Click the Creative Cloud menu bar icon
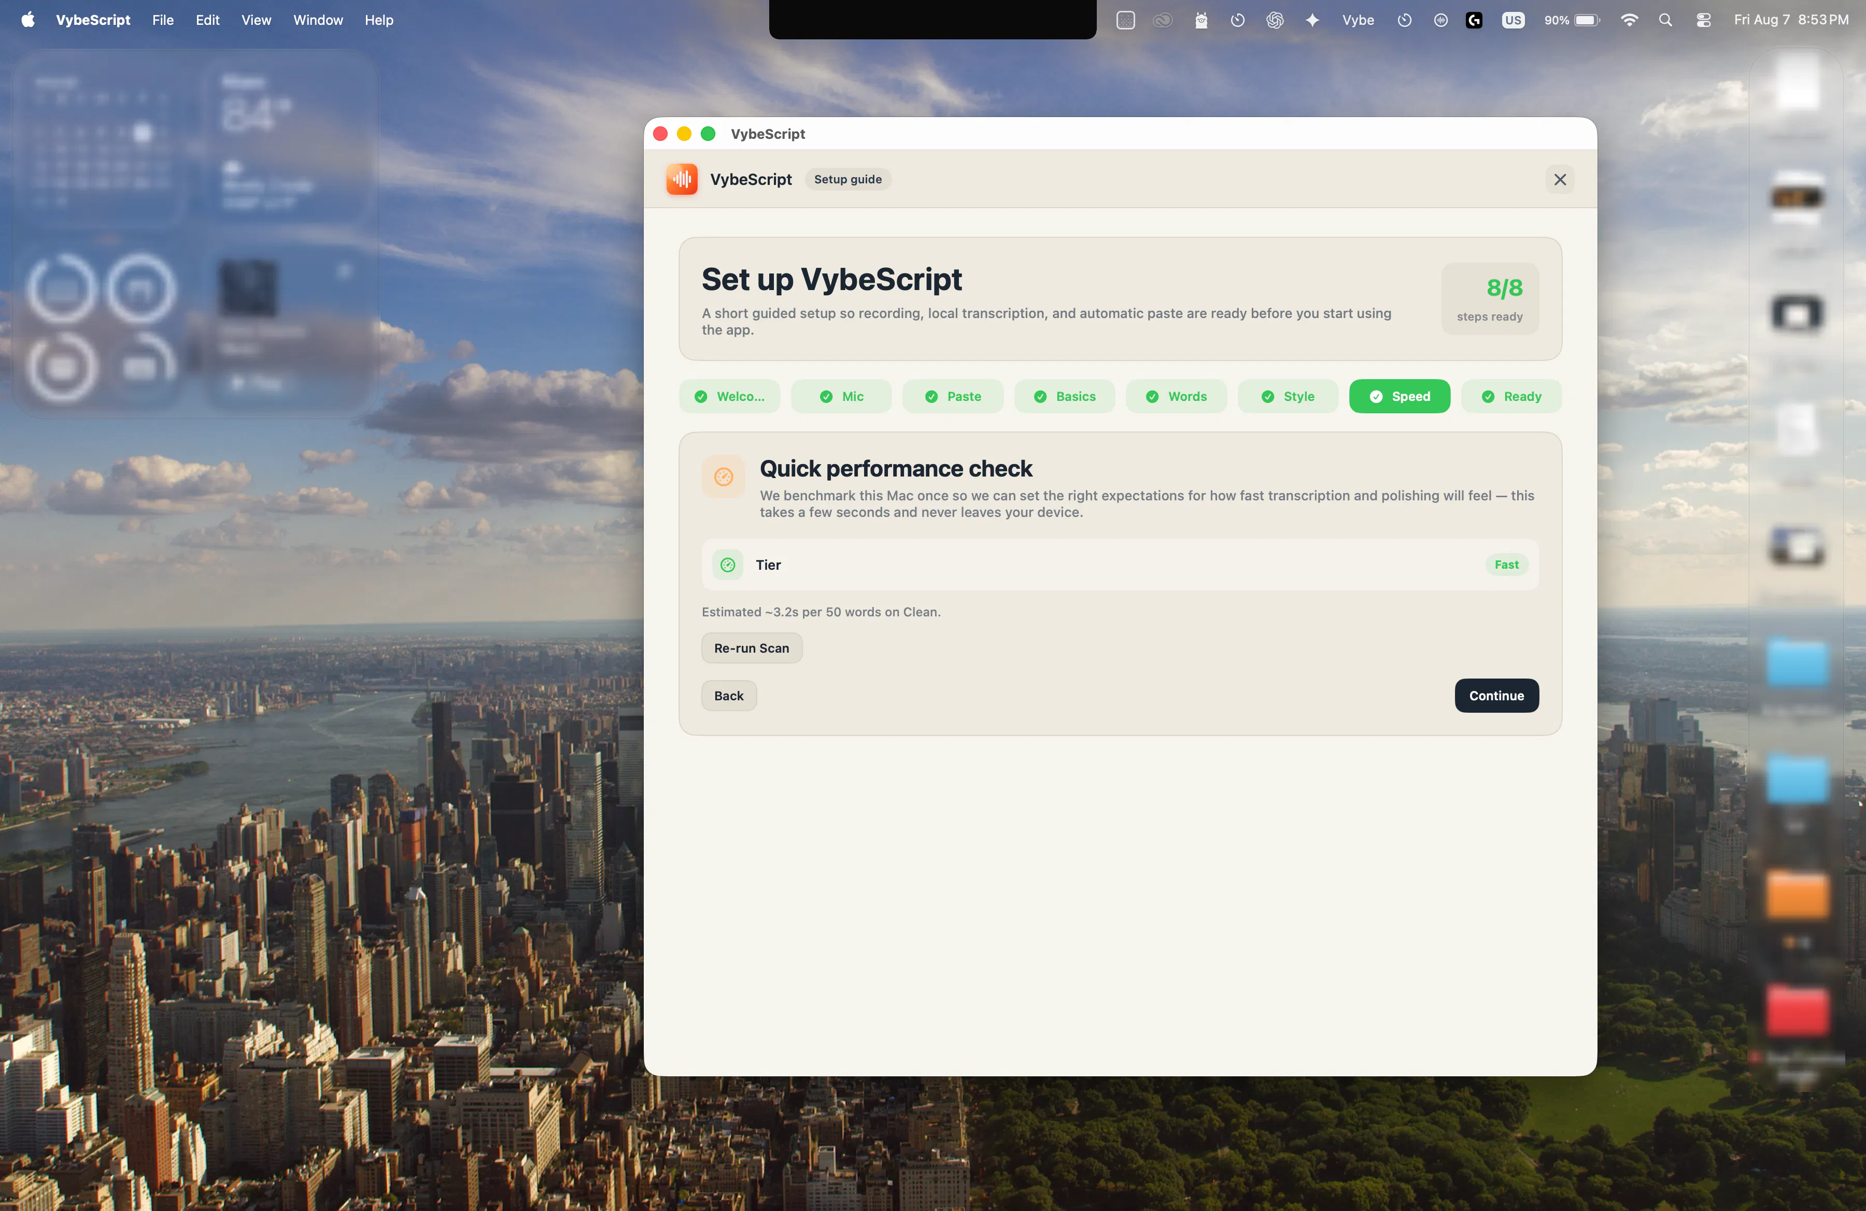This screenshot has height=1211, width=1866. point(1163,20)
